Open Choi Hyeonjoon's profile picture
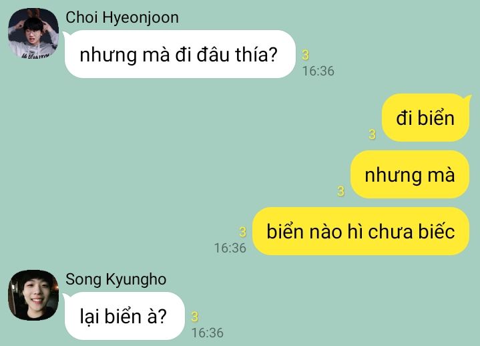This screenshot has width=480, height=346. [x=33, y=33]
